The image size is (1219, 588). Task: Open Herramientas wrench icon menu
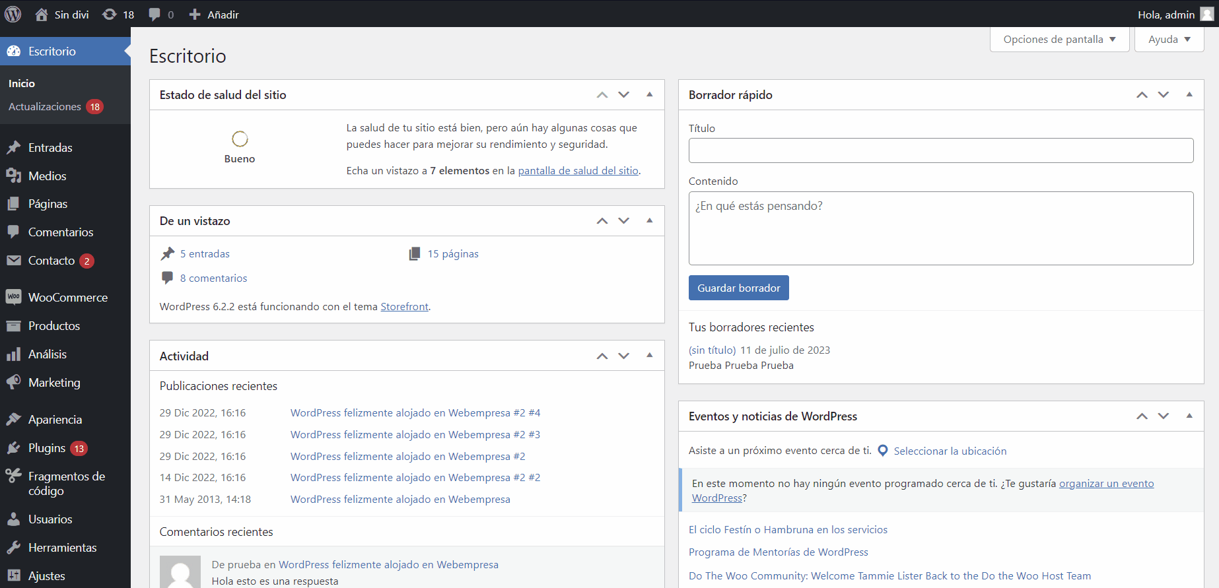point(14,548)
